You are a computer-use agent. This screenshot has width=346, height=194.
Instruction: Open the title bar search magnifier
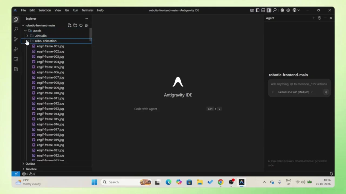tap(275, 10)
